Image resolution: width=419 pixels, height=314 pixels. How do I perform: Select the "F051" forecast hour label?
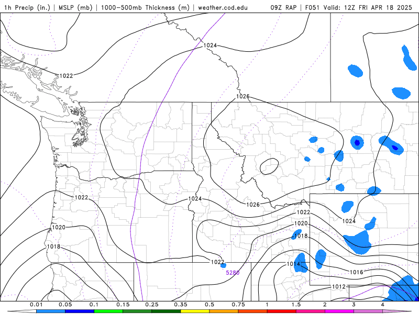[x=312, y=7]
